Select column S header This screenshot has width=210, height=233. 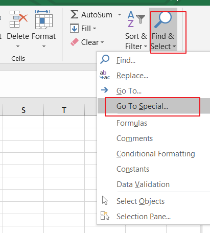coord(24,110)
